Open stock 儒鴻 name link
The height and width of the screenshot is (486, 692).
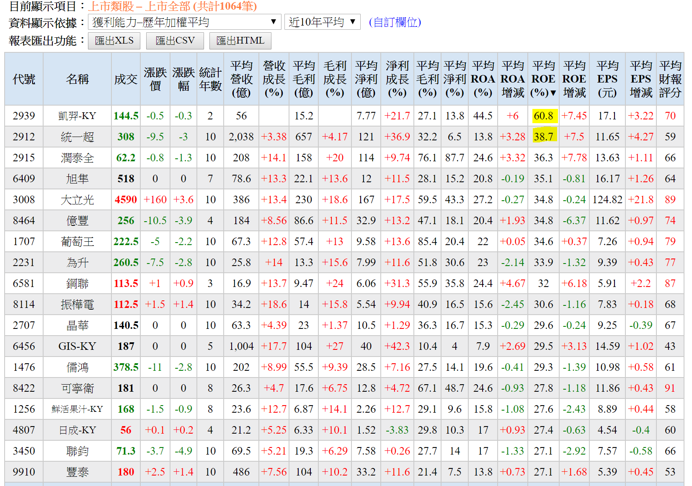click(x=77, y=367)
